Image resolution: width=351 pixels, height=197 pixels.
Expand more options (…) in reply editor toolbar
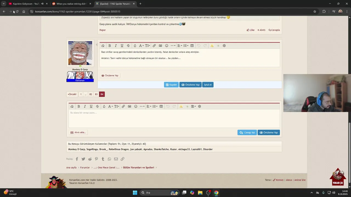tap(142, 106)
